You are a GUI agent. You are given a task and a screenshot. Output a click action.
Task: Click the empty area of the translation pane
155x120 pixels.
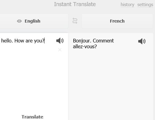click(x=110, y=82)
